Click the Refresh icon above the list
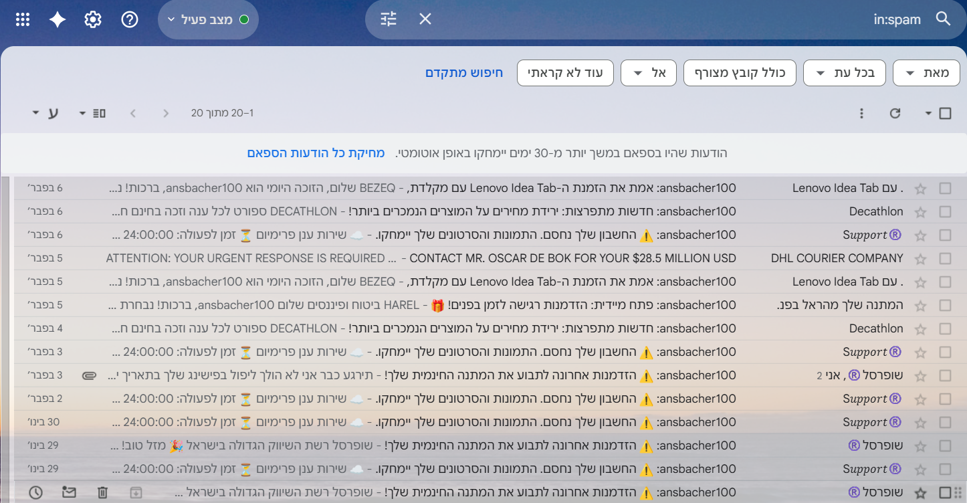This screenshot has height=503, width=967. click(x=895, y=114)
